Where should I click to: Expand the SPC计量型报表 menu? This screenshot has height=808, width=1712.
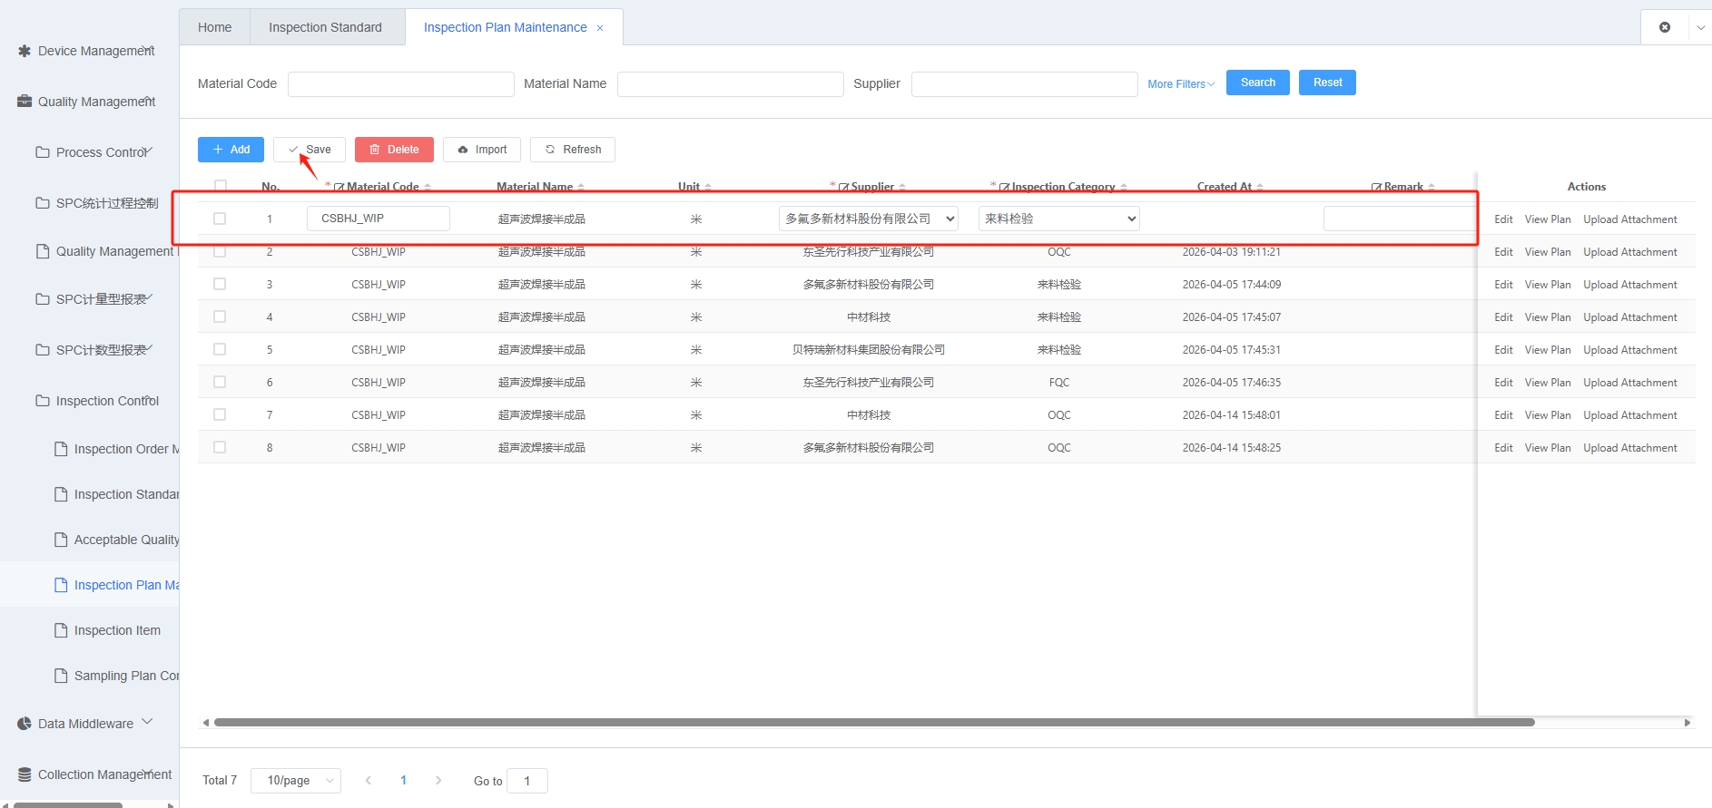[x=149, y=297]
